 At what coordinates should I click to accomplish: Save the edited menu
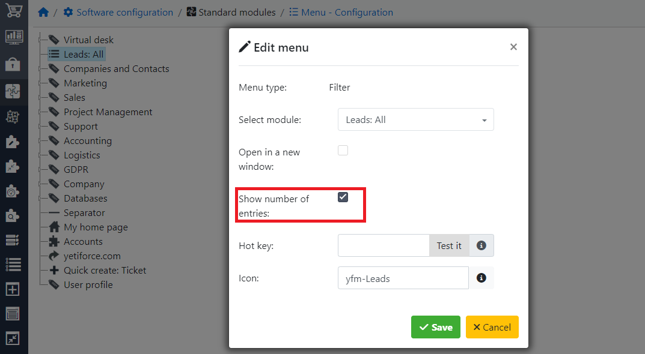pos(435,327)
